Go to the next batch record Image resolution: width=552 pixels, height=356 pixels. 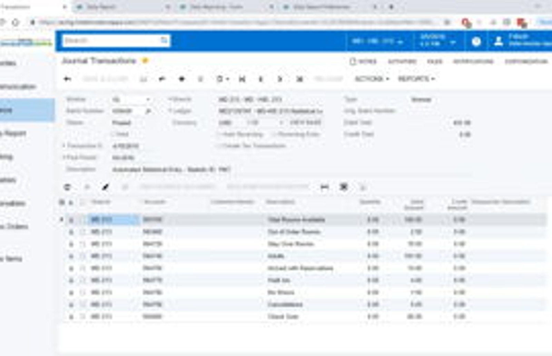pos(280,79)
